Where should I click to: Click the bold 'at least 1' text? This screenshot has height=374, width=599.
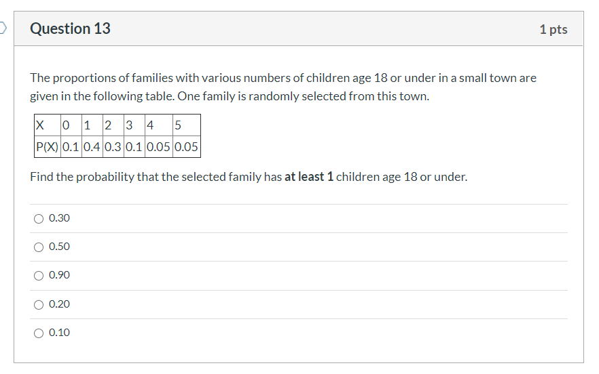(x=308, y=177)
